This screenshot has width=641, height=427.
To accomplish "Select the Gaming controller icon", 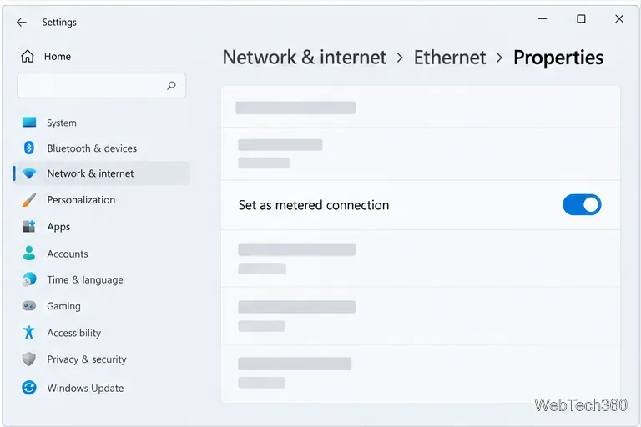I will coord(29,305).
